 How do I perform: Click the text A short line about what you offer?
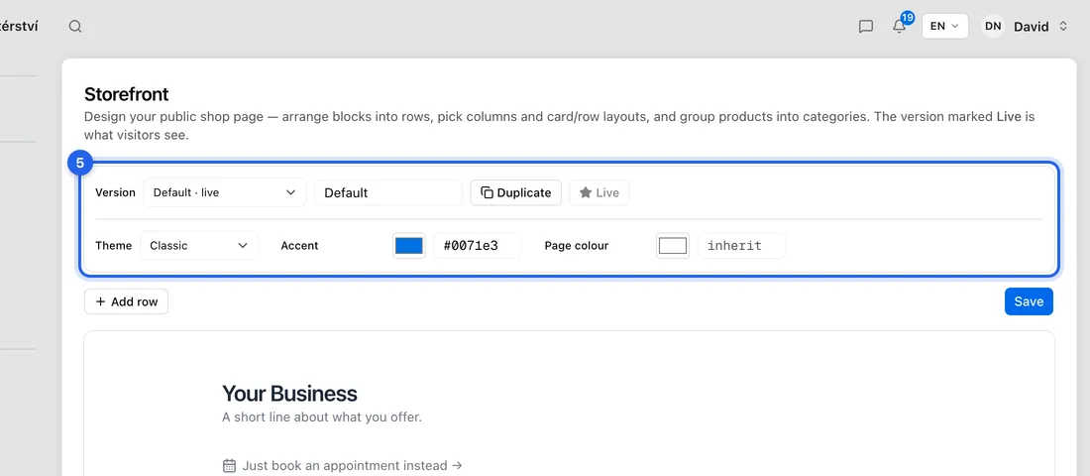322,417
